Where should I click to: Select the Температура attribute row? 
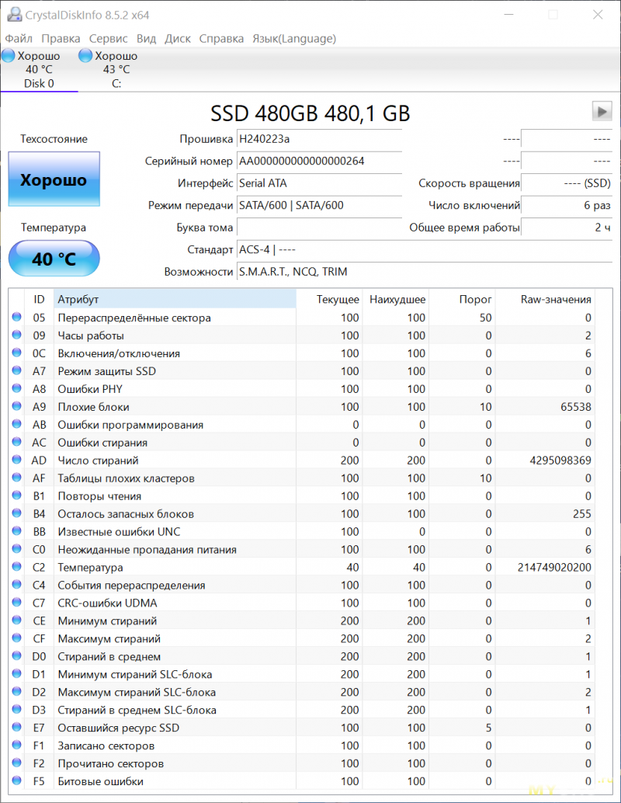(302, 567)
